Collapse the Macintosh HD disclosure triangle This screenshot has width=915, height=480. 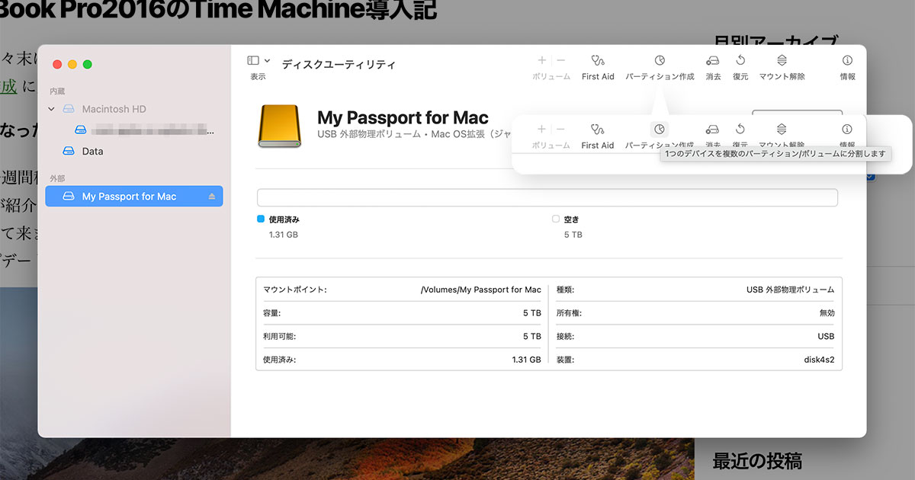click(52, 109)
